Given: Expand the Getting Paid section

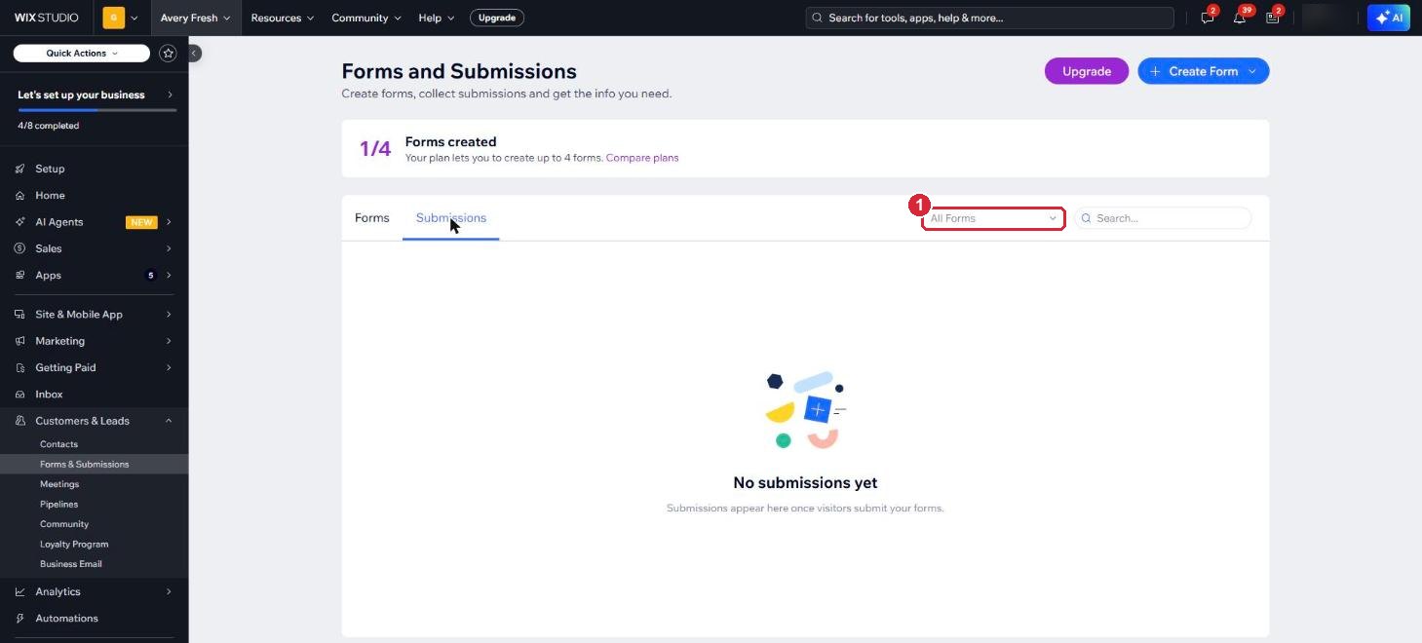Looking at the screenshot, I should point(94,367).
